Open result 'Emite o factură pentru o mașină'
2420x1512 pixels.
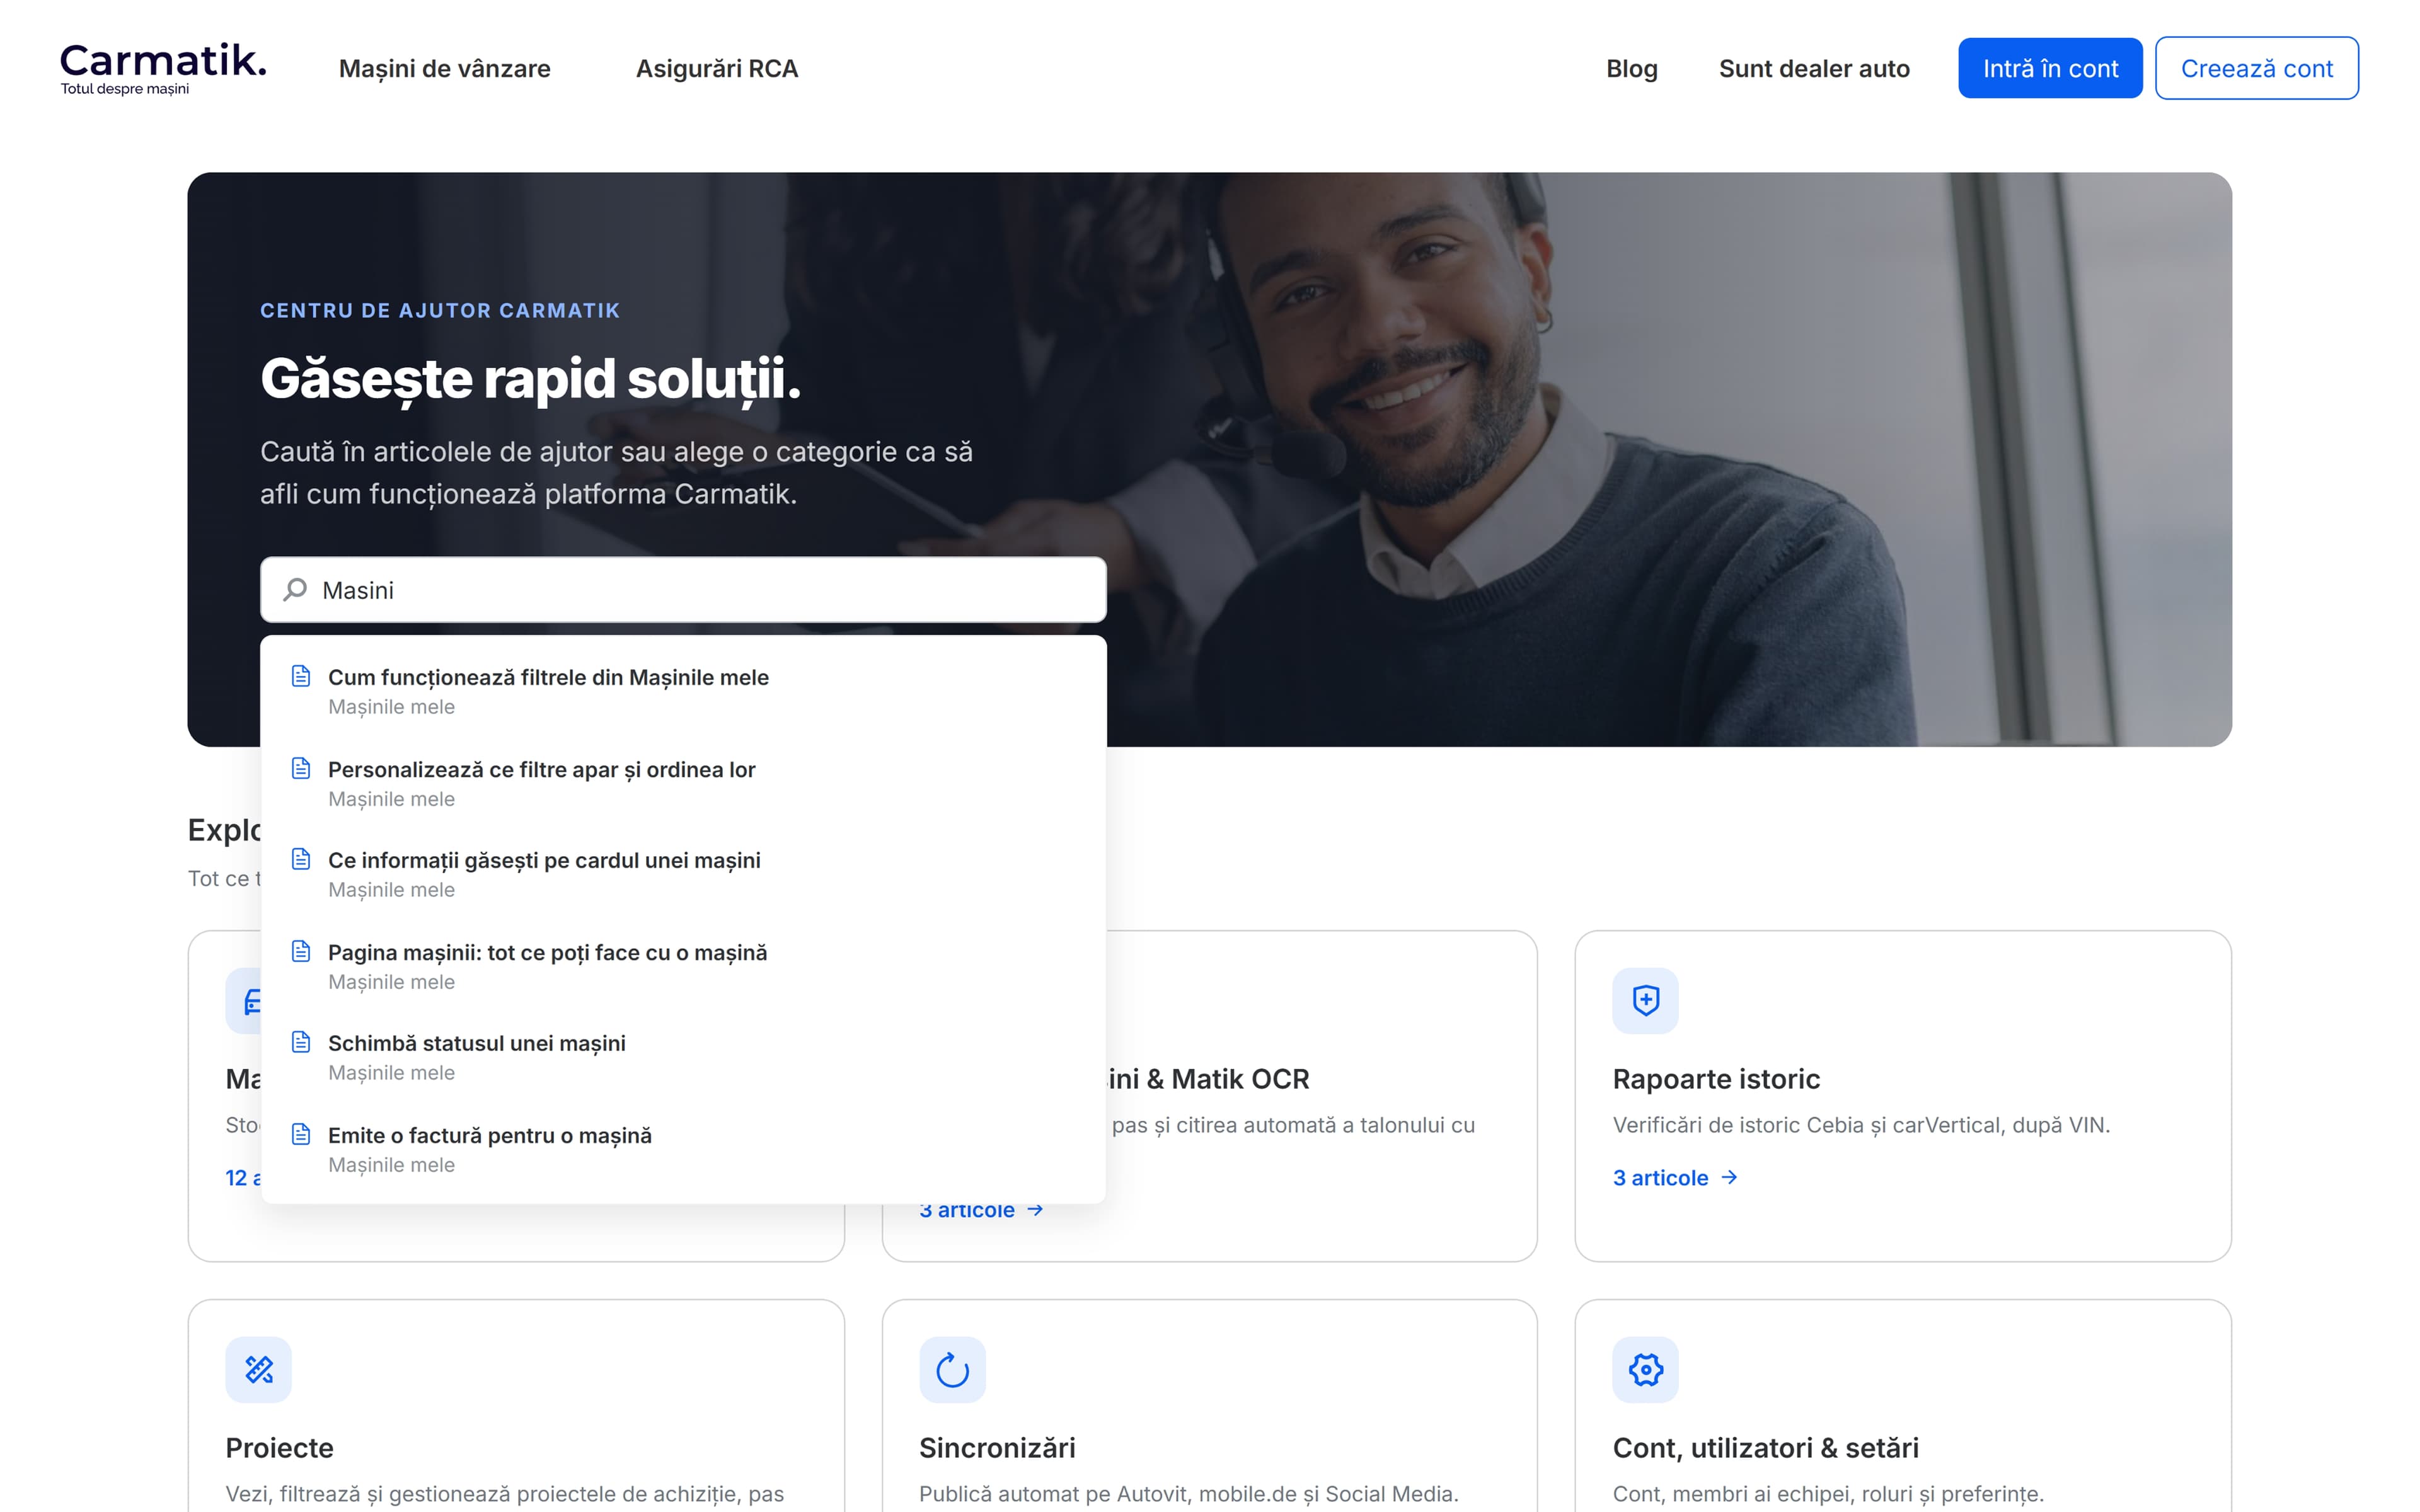pyautogui.click(x=683, y=1149)
